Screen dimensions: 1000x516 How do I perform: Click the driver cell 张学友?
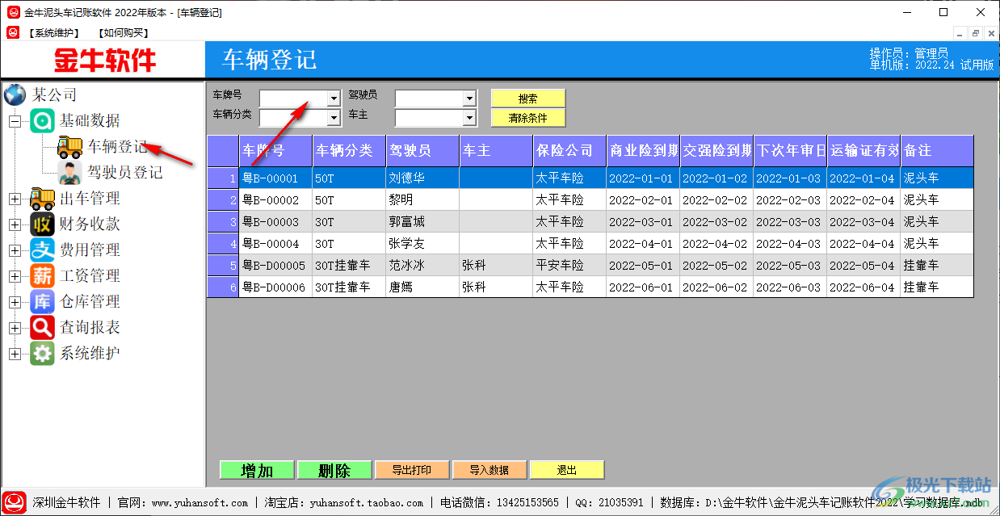422,243
